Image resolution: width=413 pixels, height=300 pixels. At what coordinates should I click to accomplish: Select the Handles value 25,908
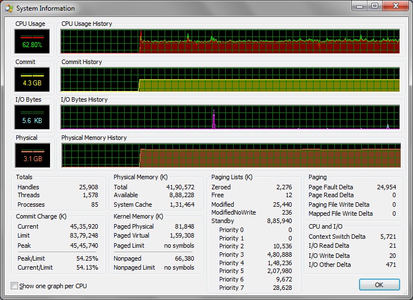[x=89, y=187]
